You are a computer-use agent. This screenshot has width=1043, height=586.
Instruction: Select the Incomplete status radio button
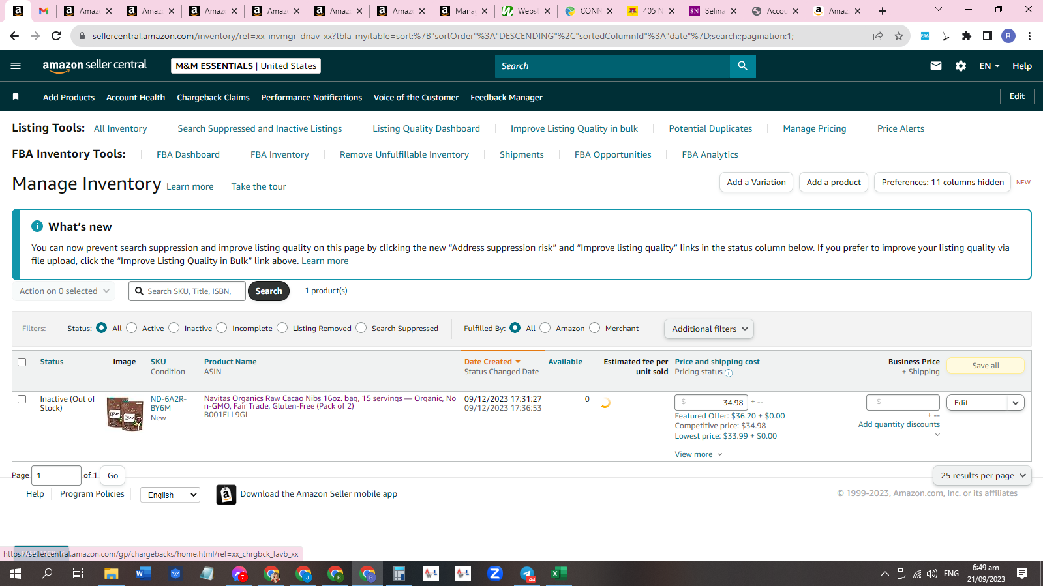[x=221, y=328]
